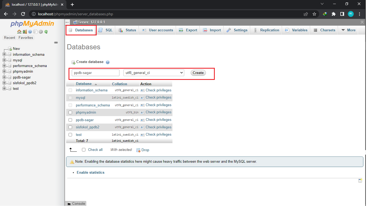This screenshot has height=208, width=369.
Task: Sort by the Collation column header
Action: click(x=119, y=84)
